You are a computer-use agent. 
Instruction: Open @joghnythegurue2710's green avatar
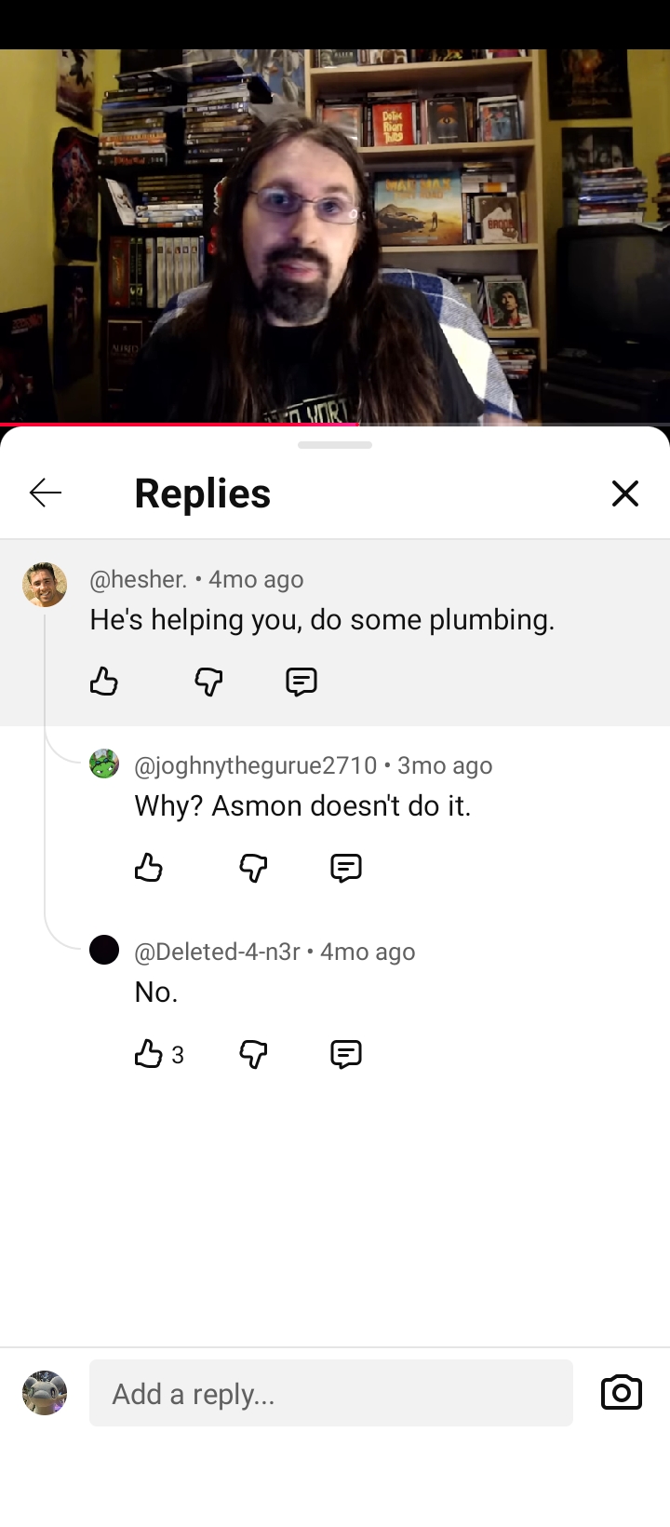(104, 764)
